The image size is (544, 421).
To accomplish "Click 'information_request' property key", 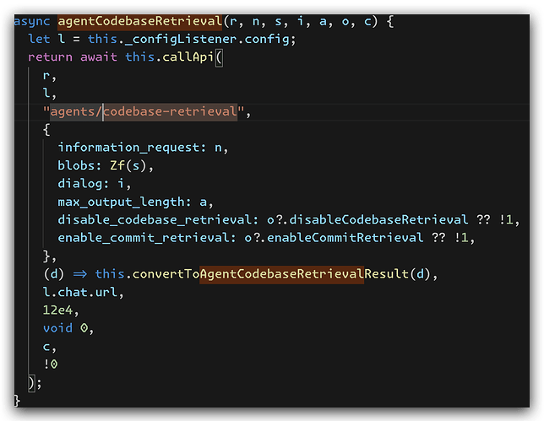I will point(128,148).
